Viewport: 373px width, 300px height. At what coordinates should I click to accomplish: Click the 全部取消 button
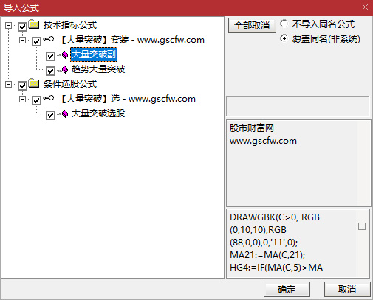coord(252,25)
